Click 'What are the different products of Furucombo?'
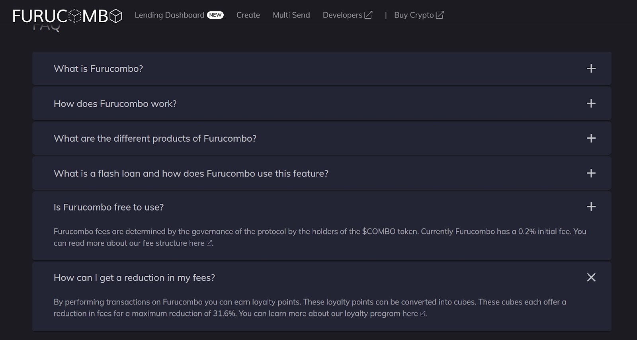 pyautogui.click(x=155, y=139)
